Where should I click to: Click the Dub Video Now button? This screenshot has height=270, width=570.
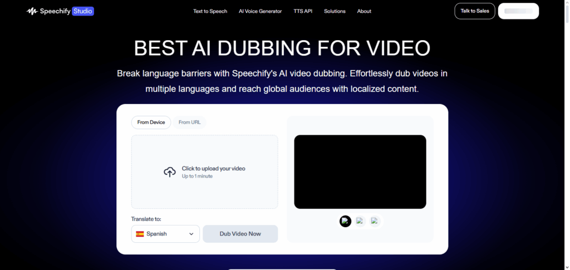click(x=240, y=234)
